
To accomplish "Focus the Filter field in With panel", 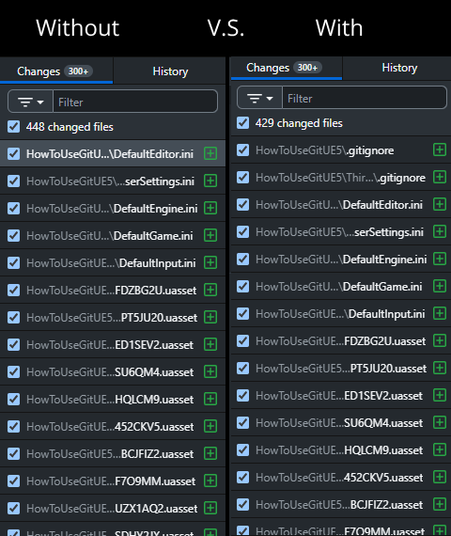I will coord(365,98).
